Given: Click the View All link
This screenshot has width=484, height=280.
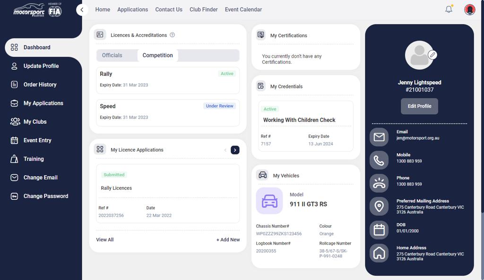Looking at the screenshot, I should click(x=105, y=240).
